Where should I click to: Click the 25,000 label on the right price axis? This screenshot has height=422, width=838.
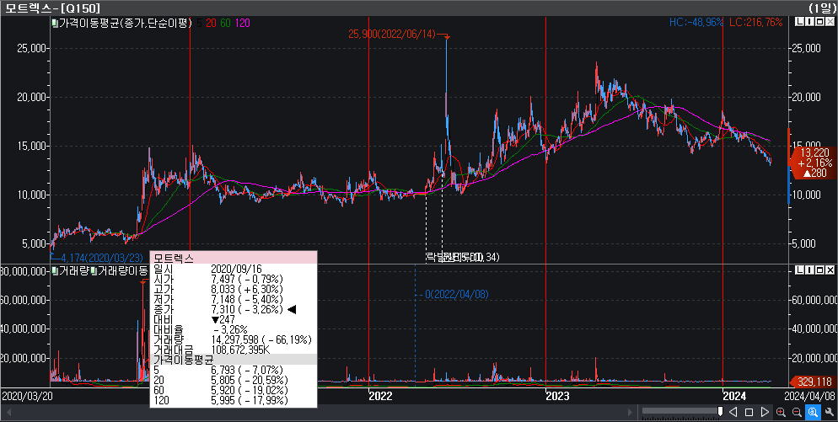pyautogui.click(x=805, y=48)
